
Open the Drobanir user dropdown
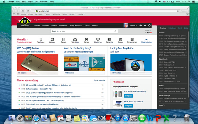point(133,25)
